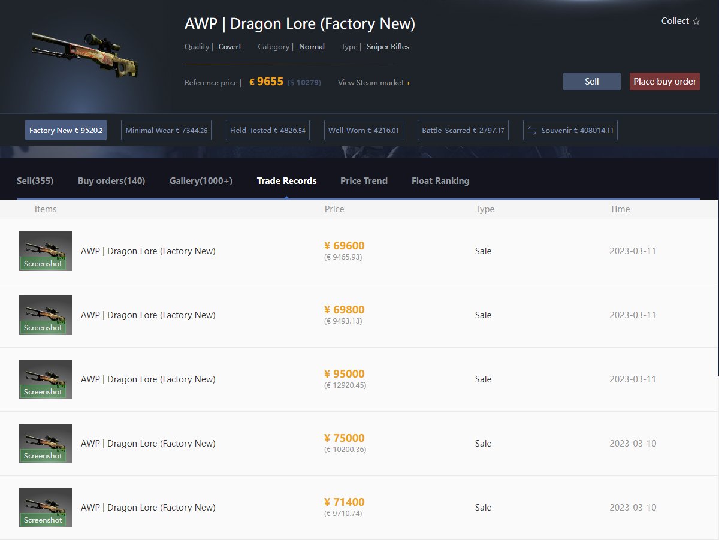Screen dimensions: 719x540
Task: Click the ¥ 69600 price
Action: click(345, 246)
